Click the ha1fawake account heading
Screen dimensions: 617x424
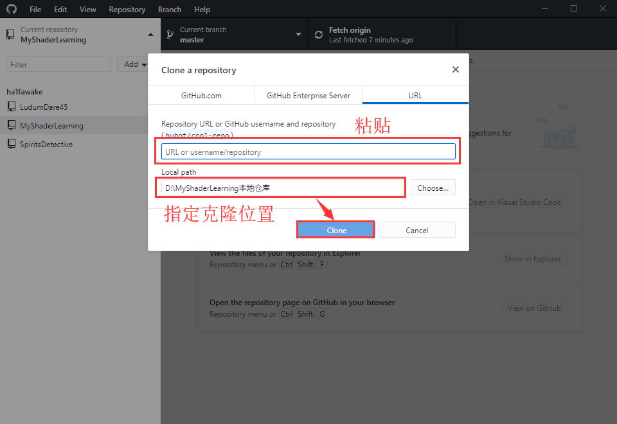24,92
